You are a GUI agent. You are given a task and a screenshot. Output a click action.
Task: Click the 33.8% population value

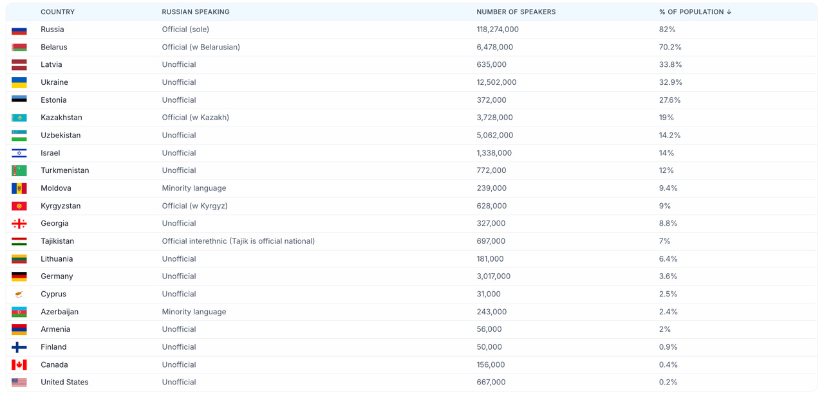(671, 65)
